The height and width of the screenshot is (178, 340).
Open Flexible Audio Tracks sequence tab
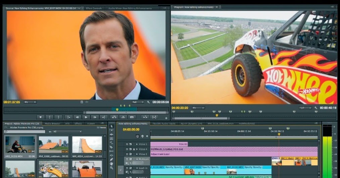point(164,123)
